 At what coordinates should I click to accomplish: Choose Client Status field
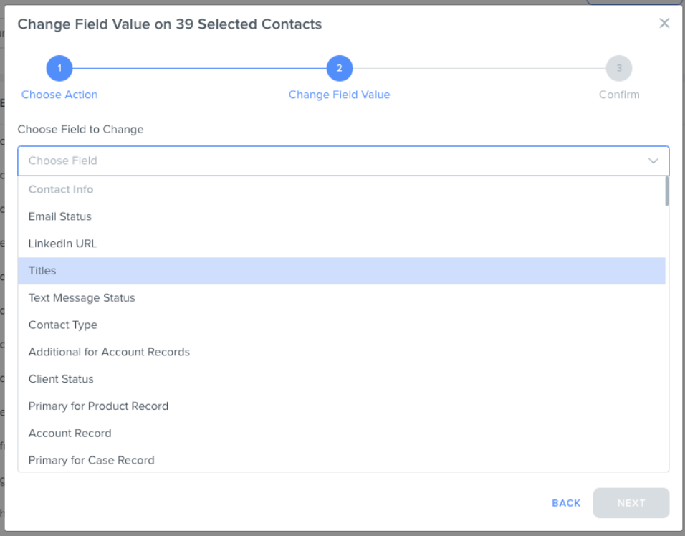coord(342,379)
